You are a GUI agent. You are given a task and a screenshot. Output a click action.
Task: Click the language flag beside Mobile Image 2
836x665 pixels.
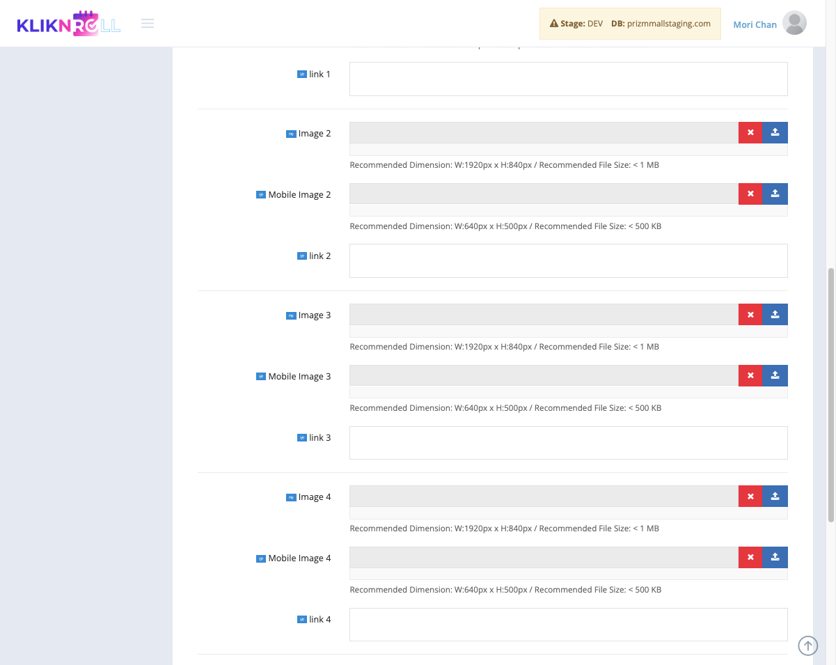point(261,195)
